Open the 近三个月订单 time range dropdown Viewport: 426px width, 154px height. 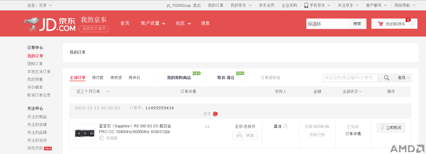pyautogui.click(x=93, y=91)
